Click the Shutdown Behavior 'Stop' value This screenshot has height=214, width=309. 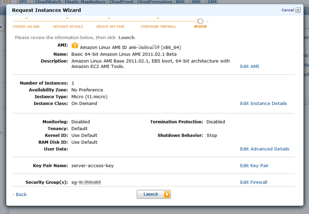[211, 135]
